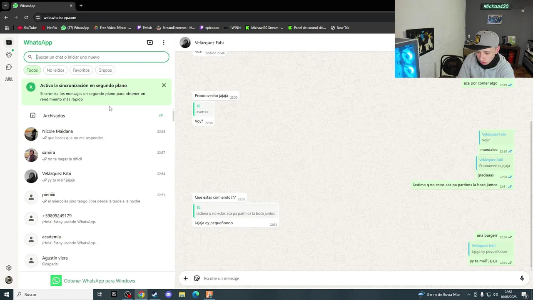Open Velázquez Fabi contact header
The width and height of the screenshot is (533, 300).
(x=209, y=42)
